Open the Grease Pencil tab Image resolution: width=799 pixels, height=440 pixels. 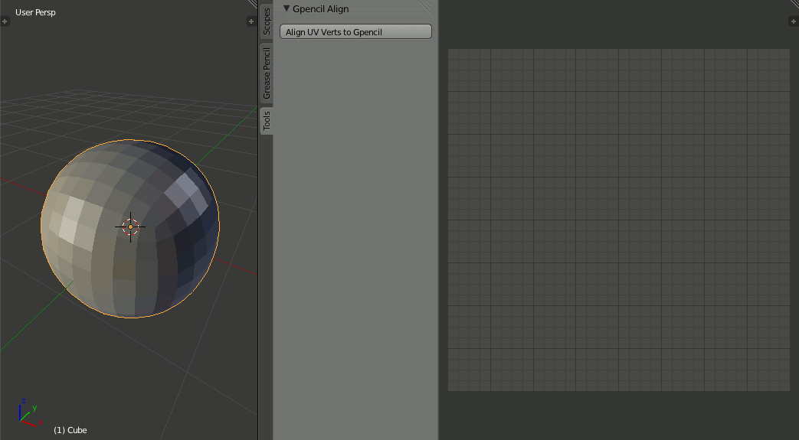pyautogui.click(x=267, y=73)
